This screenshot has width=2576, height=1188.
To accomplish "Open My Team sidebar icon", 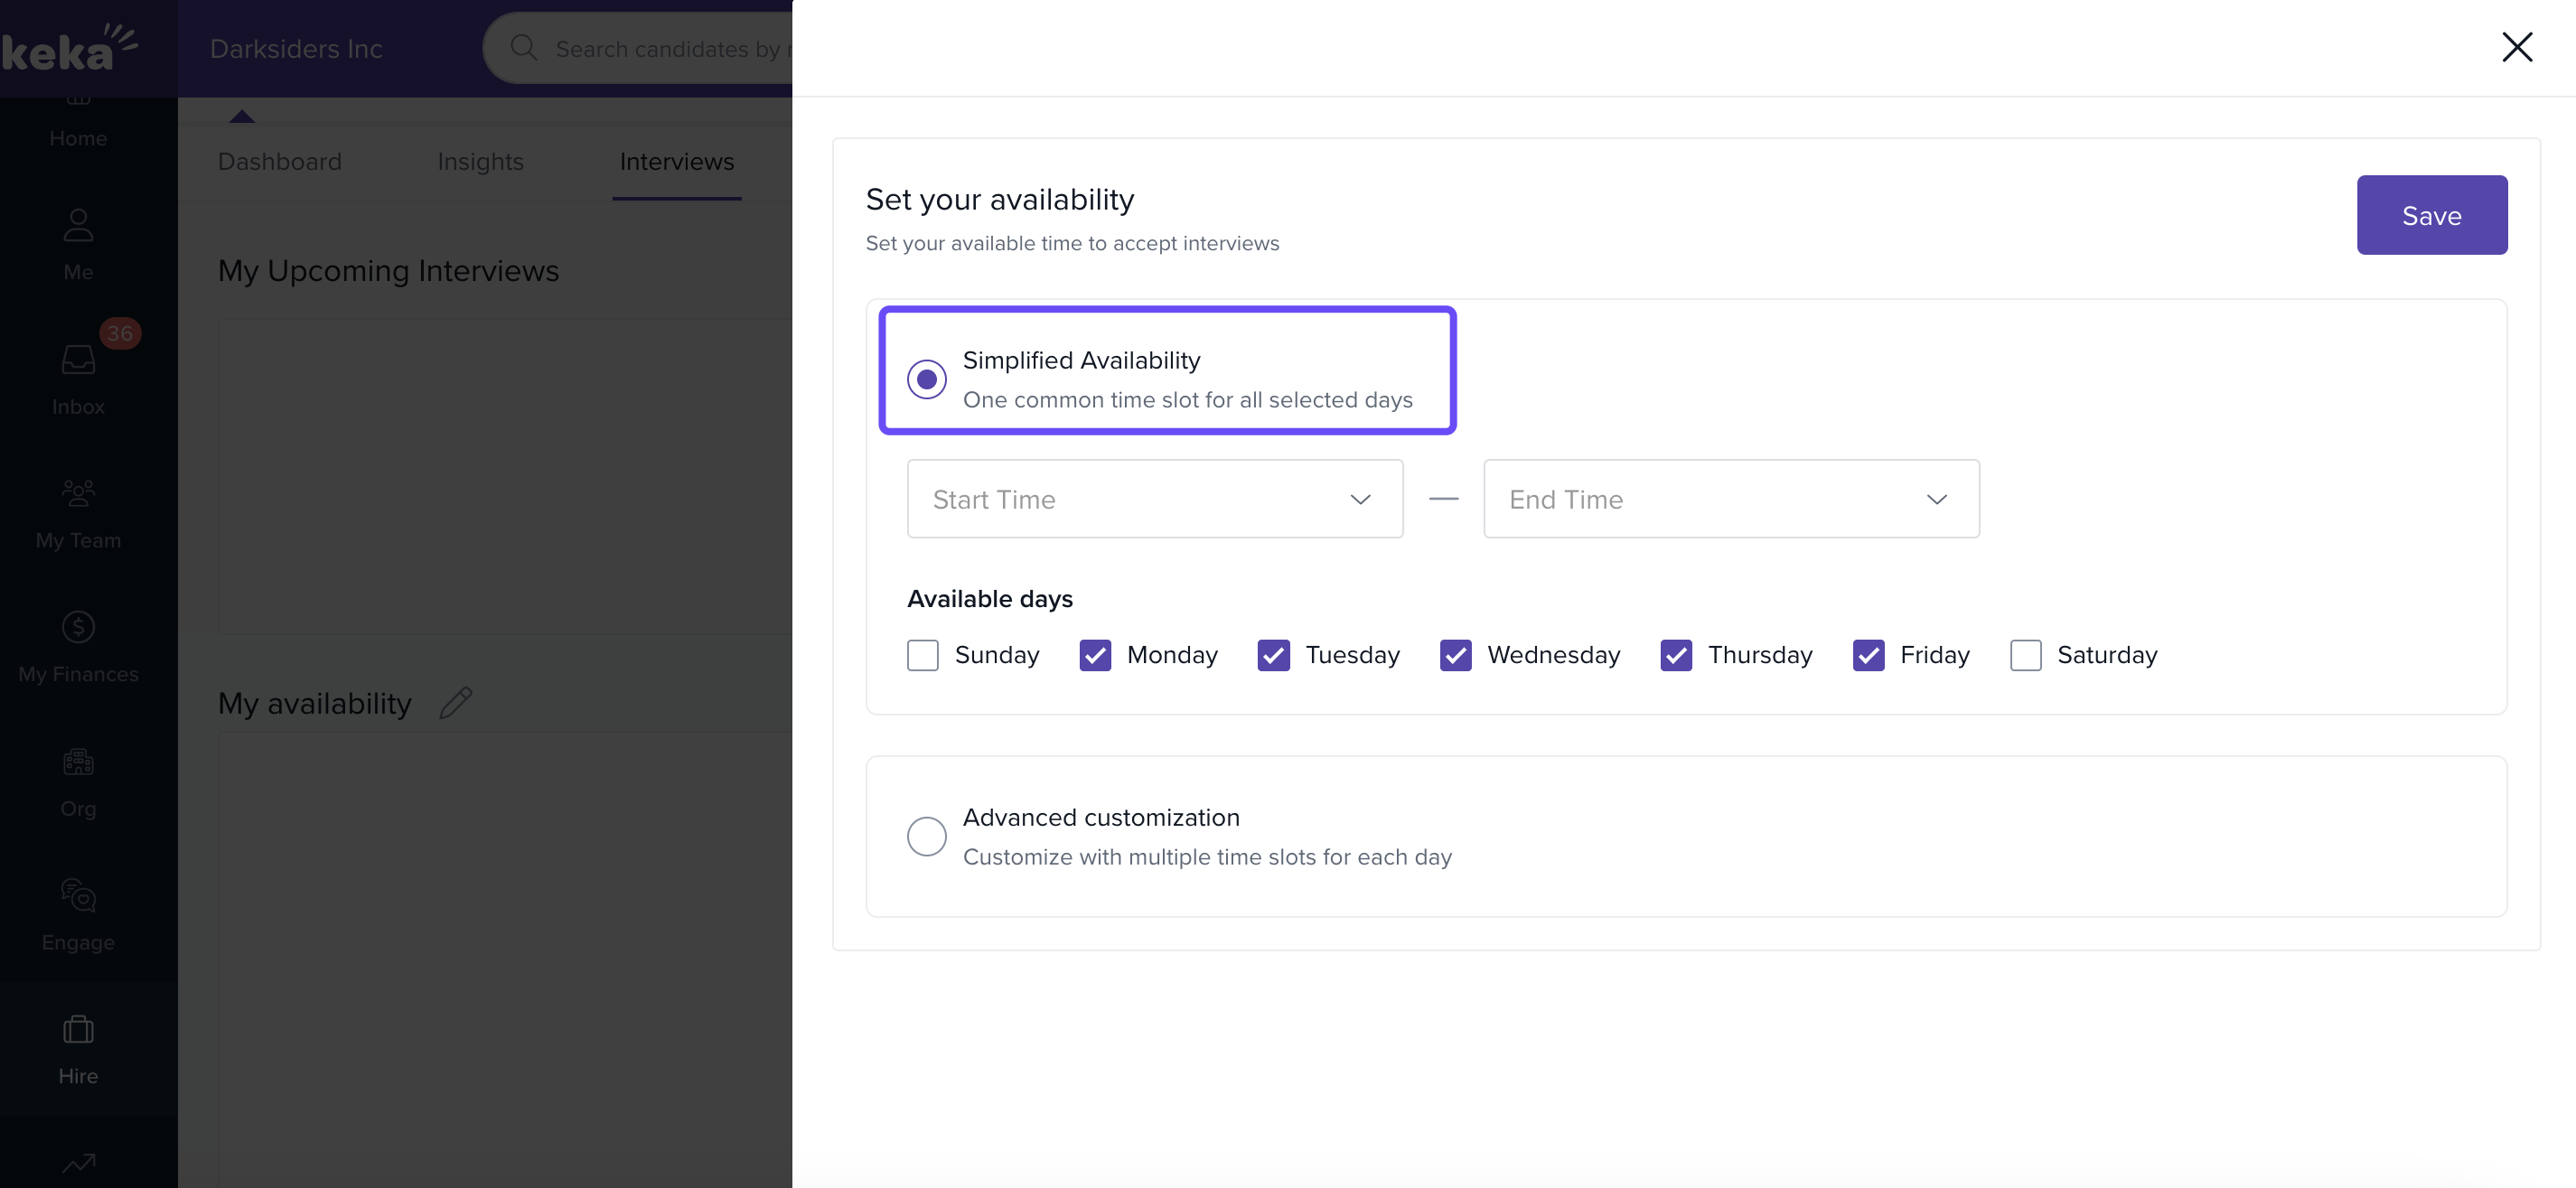I will (x=78, y=493).
